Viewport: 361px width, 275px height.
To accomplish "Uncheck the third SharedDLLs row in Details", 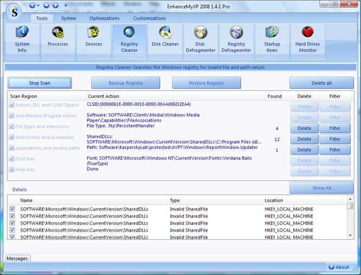I will pyautogui.click(x=12, y=223).
